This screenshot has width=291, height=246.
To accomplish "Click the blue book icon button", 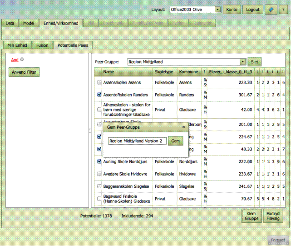I will point(271,9).
